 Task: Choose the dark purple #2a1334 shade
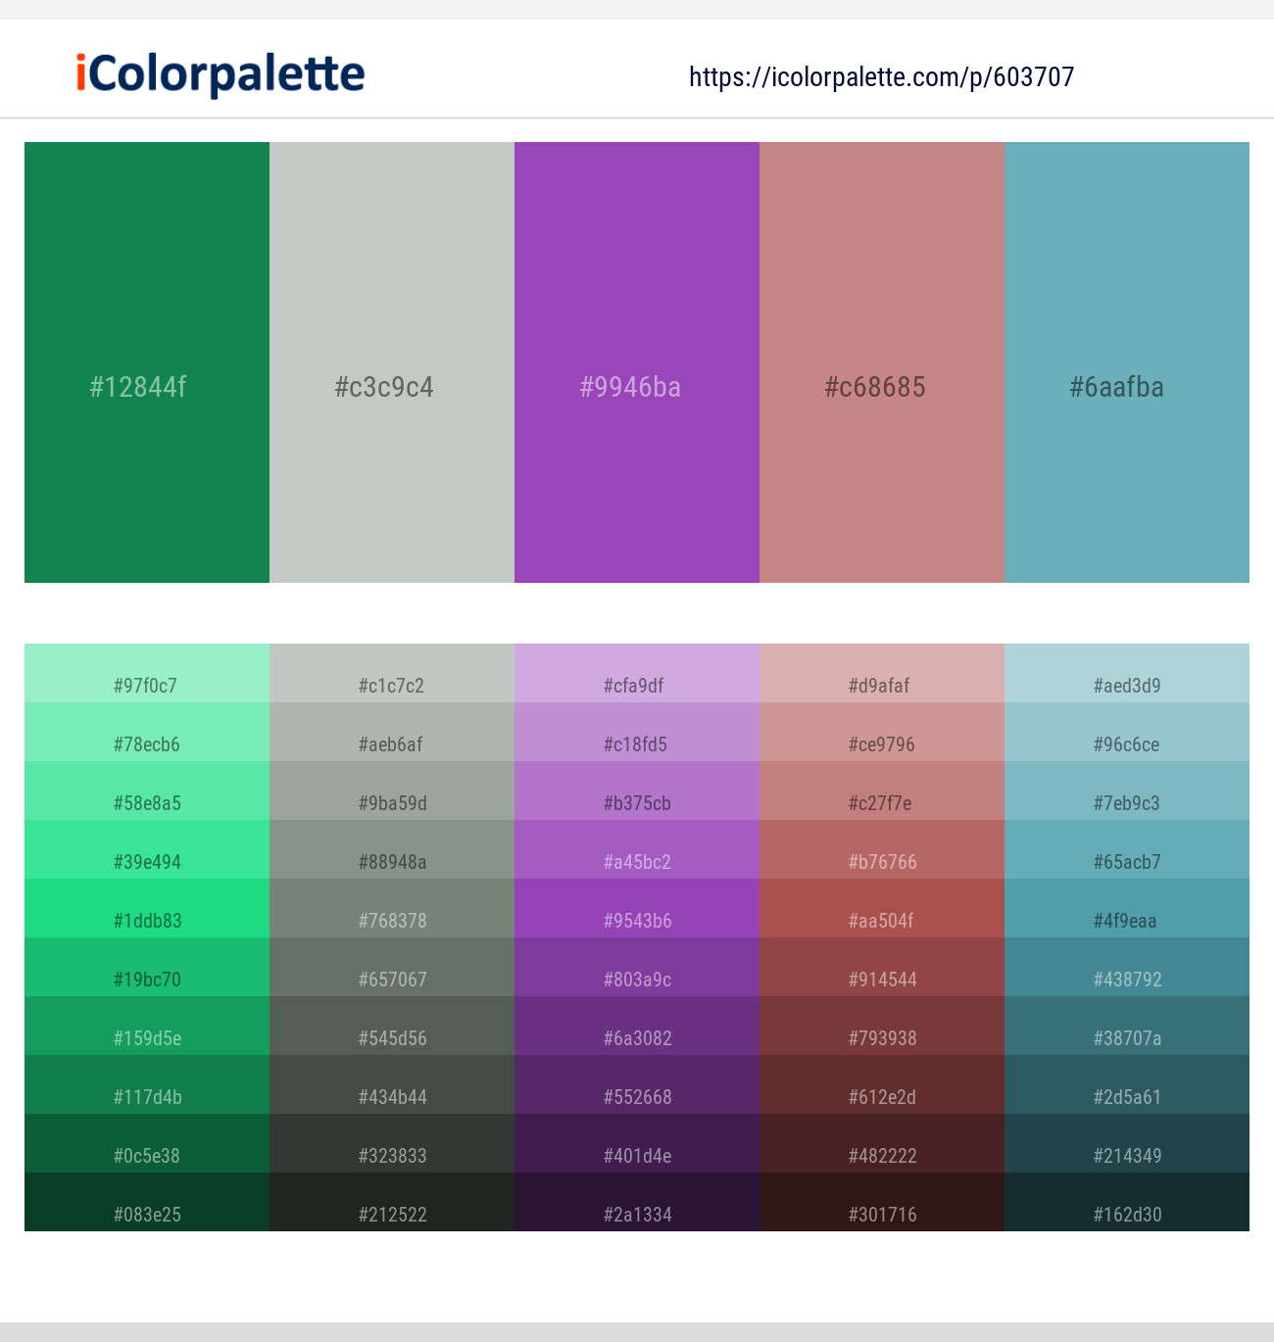tap(637, 1203)
